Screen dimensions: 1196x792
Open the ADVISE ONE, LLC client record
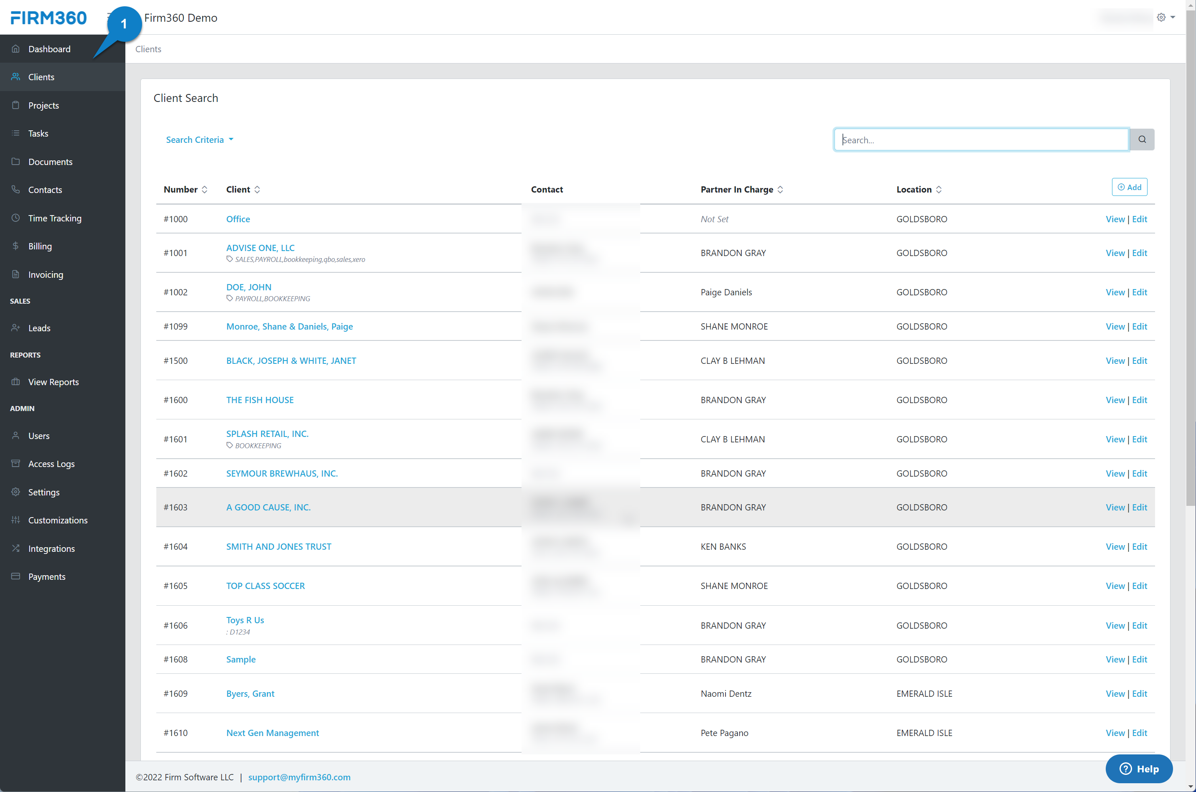tap(260, 247)
